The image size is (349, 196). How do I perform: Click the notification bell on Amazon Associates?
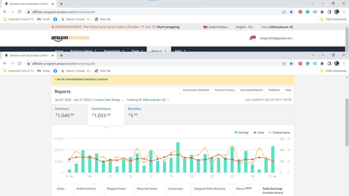(251, 38)
